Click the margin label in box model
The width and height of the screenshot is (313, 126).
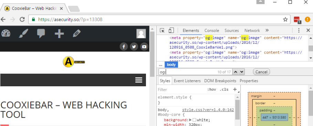256,96
